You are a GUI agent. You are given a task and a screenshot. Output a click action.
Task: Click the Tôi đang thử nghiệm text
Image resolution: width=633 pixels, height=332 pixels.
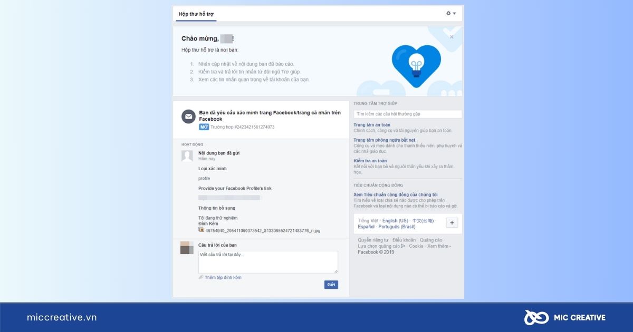pyautogui.click(x=218, y=218)
